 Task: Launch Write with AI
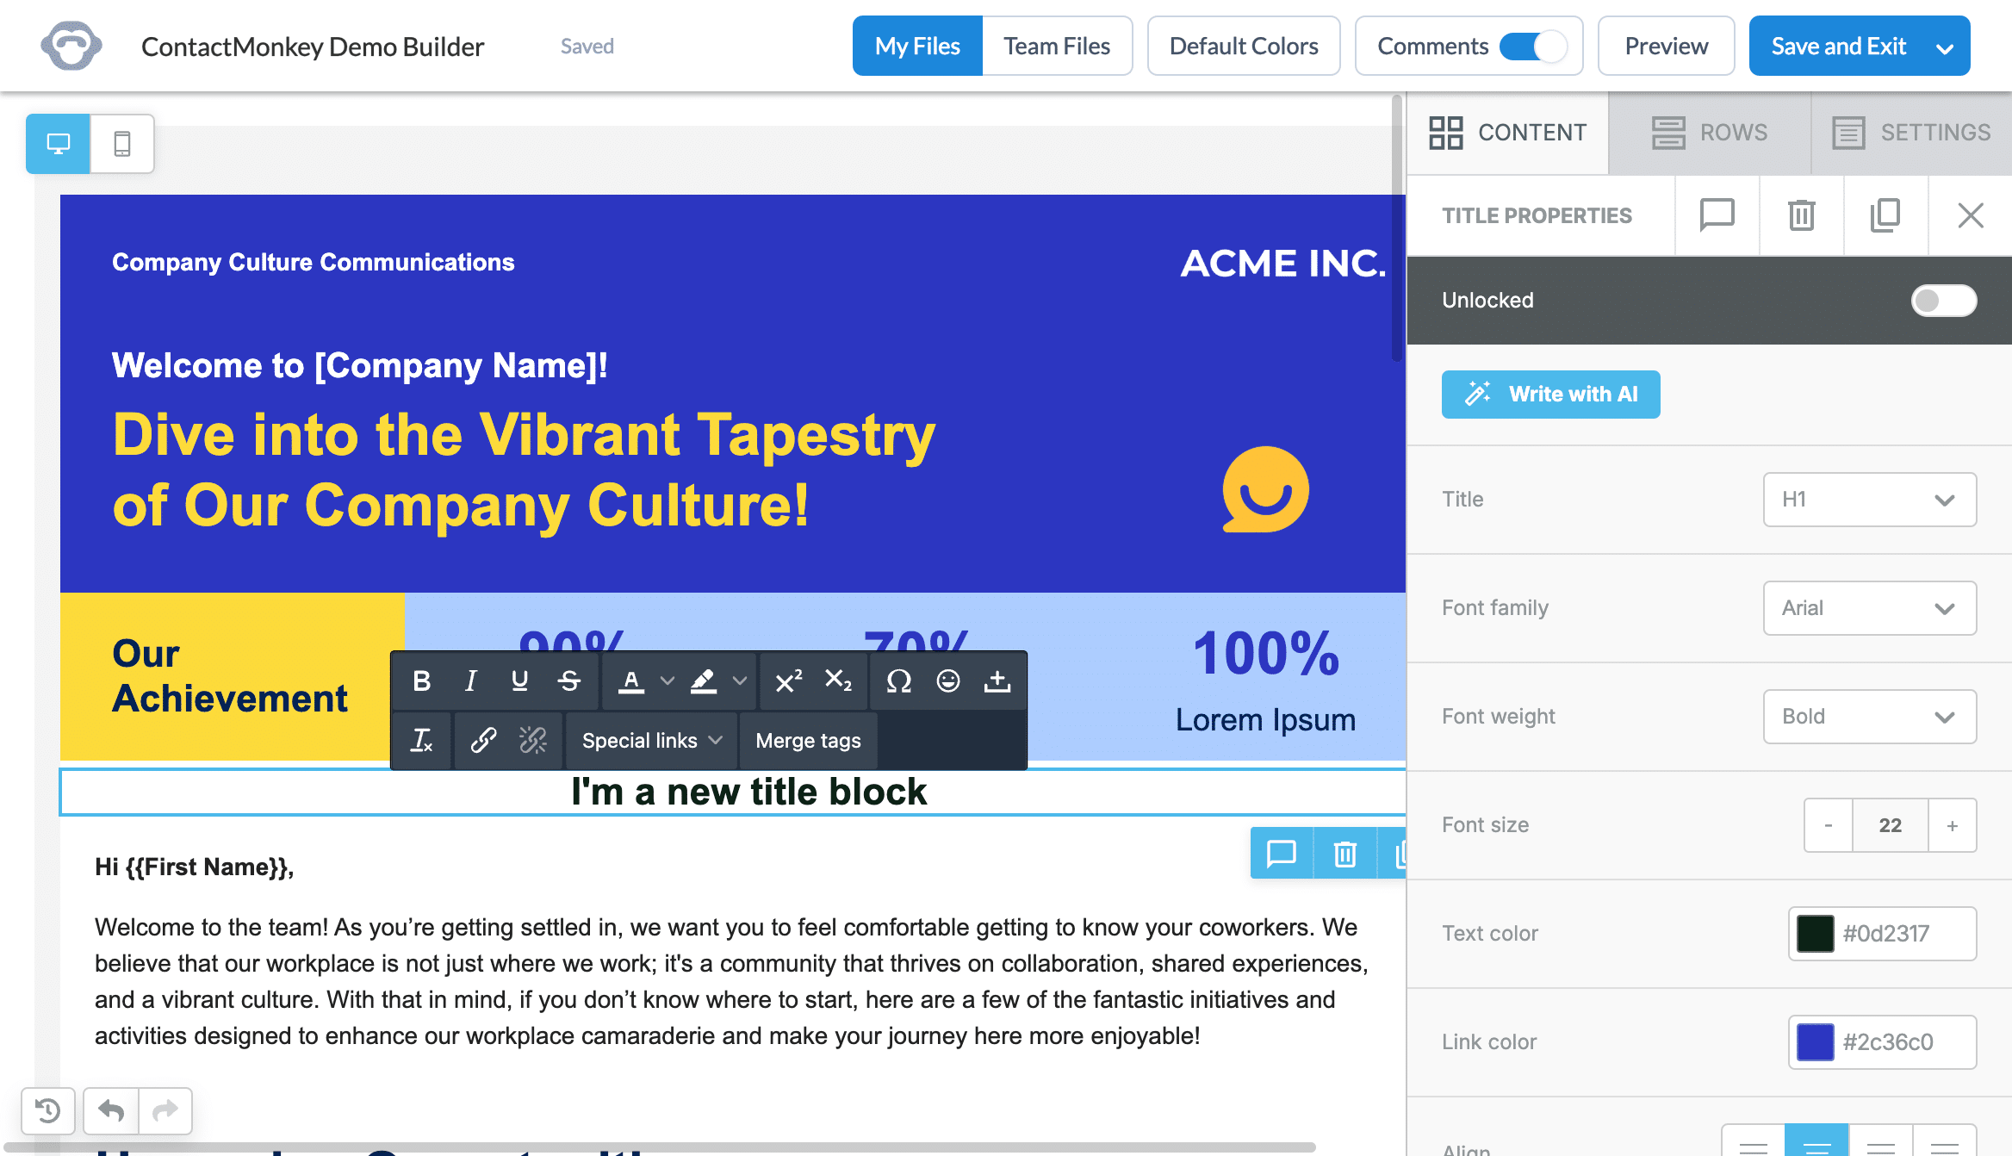[1550, 394]
